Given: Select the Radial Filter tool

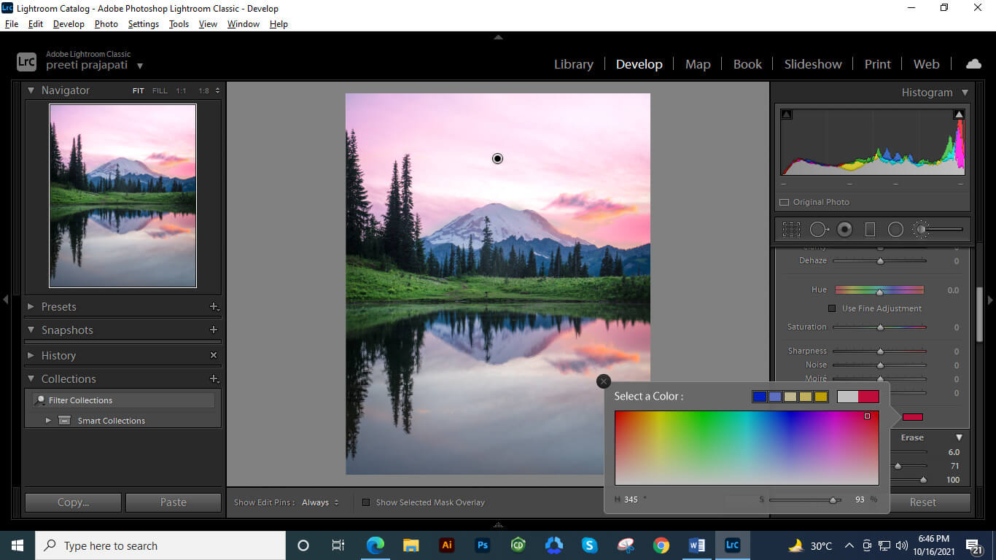Looking at the screenshot, I should [895, 229].
